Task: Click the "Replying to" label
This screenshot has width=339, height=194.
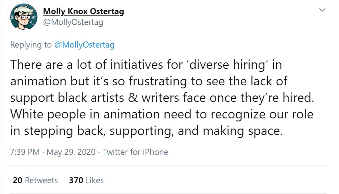Action: pyautogui.click(x=31, y=45)
